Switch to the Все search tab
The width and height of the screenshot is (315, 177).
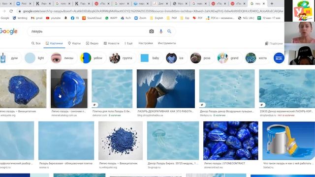[x=36, y=43]
